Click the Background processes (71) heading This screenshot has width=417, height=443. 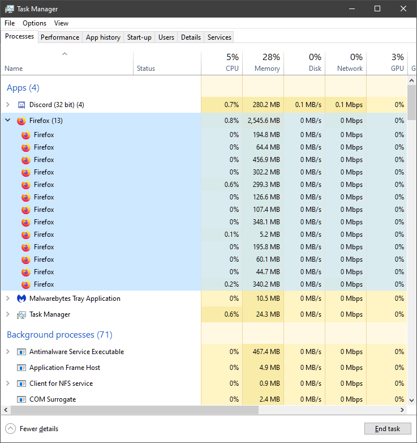click(x=59, y=335)
